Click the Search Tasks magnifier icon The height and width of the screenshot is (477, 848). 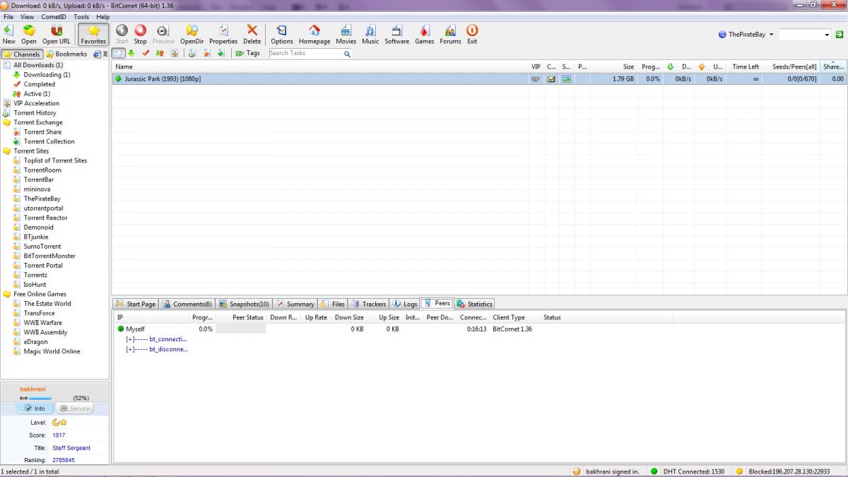347,53
